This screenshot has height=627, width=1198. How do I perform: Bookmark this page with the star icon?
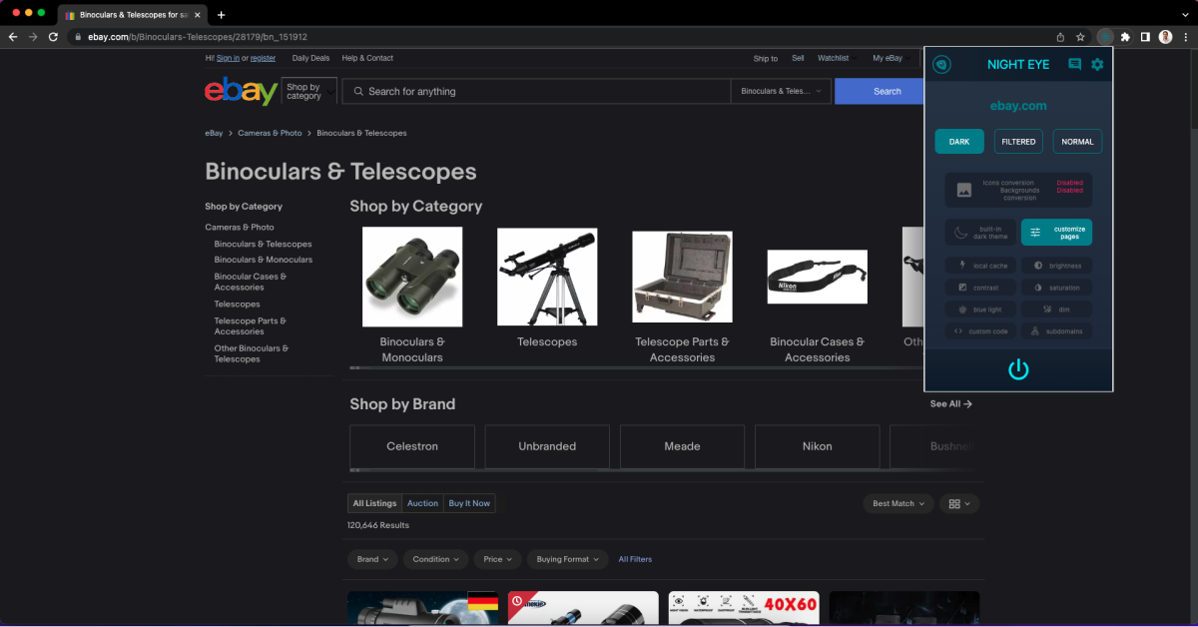(1080, 37)
